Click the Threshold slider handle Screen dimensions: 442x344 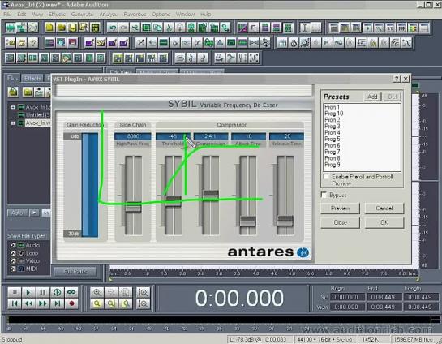173,201
